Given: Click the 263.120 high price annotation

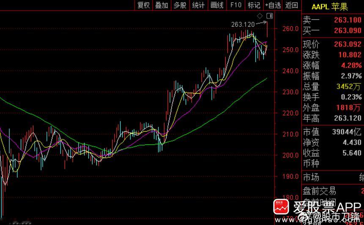Looking at the screenshot, I should click(x=243, y=24).
